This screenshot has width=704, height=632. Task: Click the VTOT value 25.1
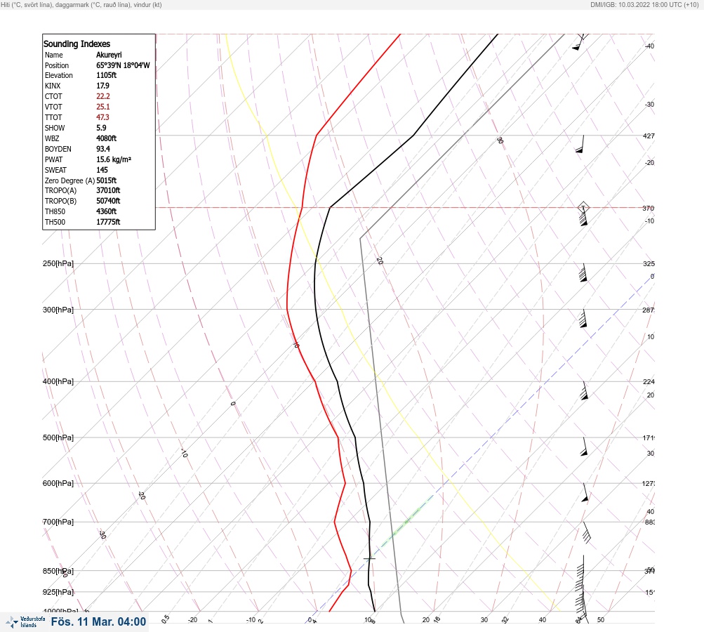coord(102,107)
